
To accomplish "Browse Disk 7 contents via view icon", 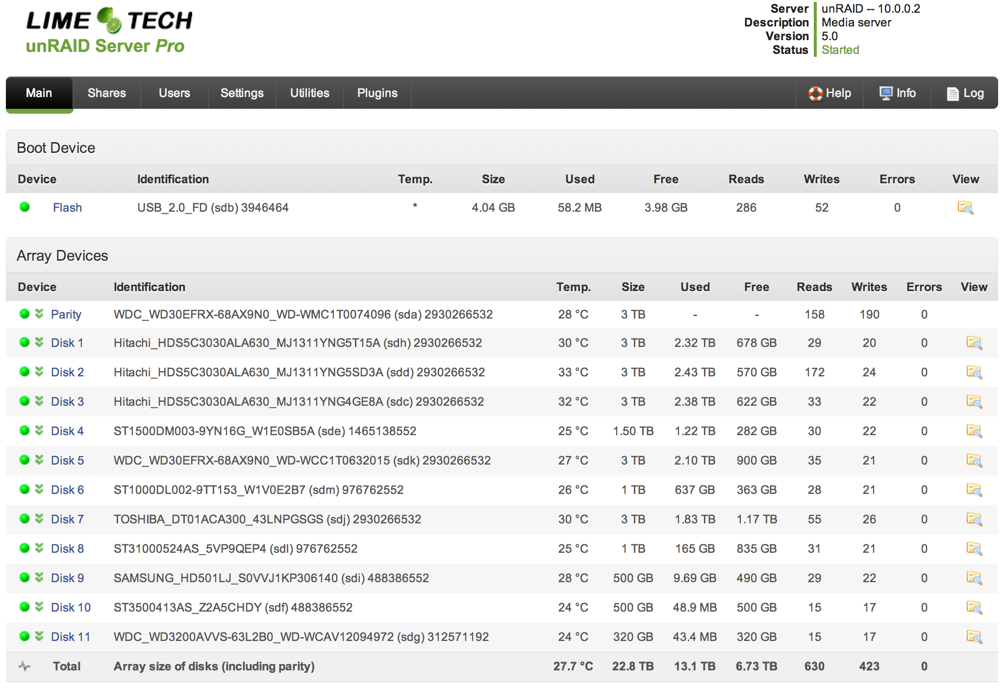I will click(x=974, y=519).
